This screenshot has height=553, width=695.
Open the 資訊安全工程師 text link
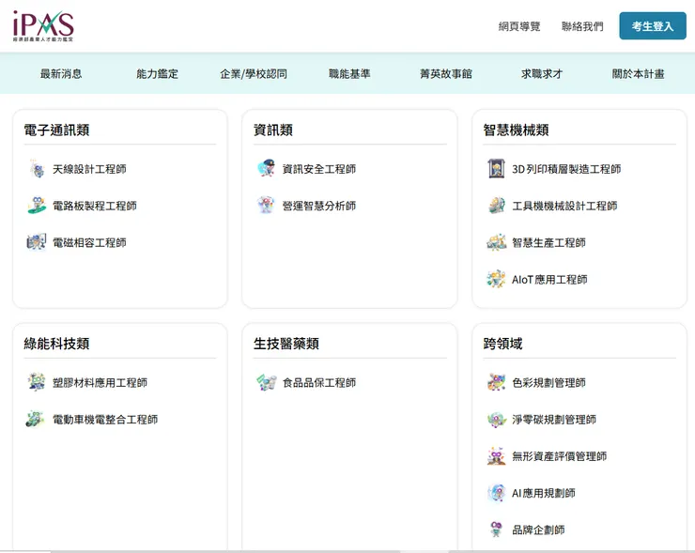[x=319, y=169]
